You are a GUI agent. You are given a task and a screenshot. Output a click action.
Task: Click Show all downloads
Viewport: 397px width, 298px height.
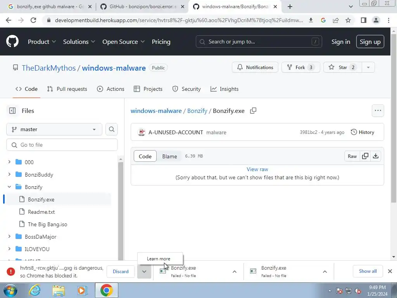pyautogui.click(x=368, y=271)
